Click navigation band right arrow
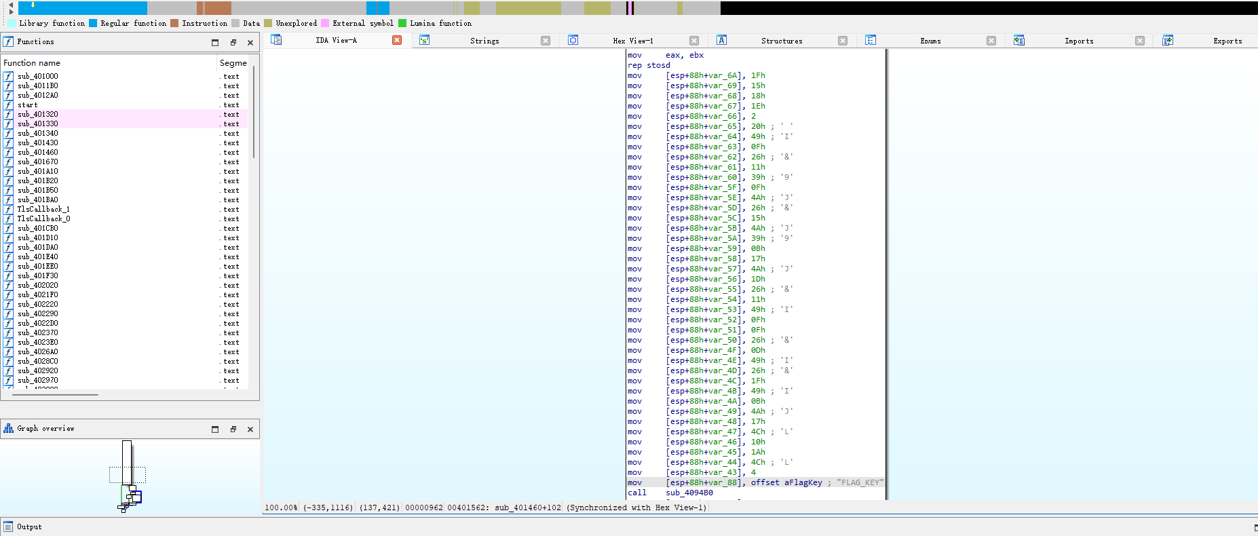Image resolution: width=1258 pixels, height=536 pixels. [11, 12]
